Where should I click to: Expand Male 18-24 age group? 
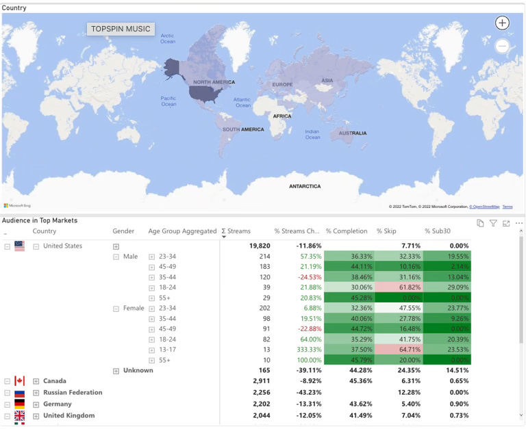151,288
